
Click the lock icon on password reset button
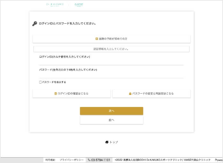pyautogui.click(x=130, y=94)
